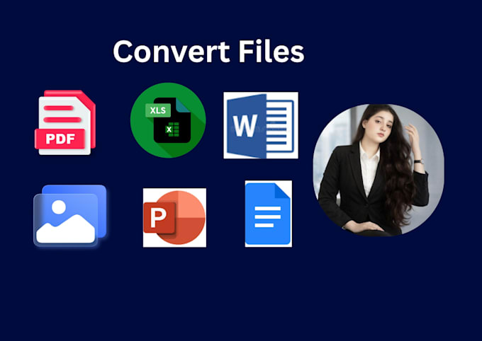Click the "Convert Files" heading text
Screen dimensions: 482x341
[x=208, y=51]
